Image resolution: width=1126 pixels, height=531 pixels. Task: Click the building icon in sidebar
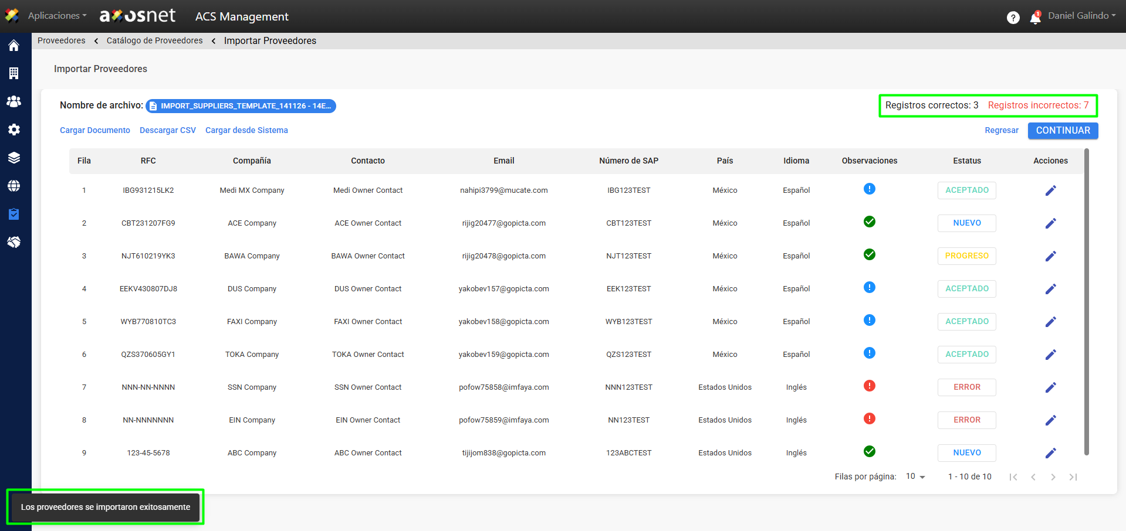13,73
